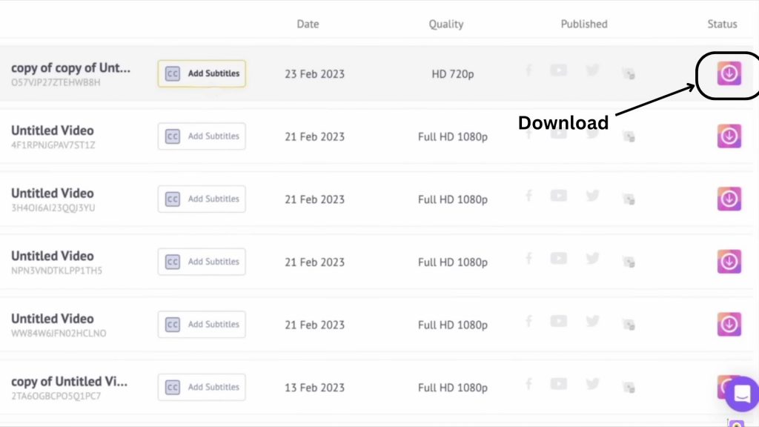Sort list by the Date column header
The width and height of the screenshot is (759, 427).
308,24
